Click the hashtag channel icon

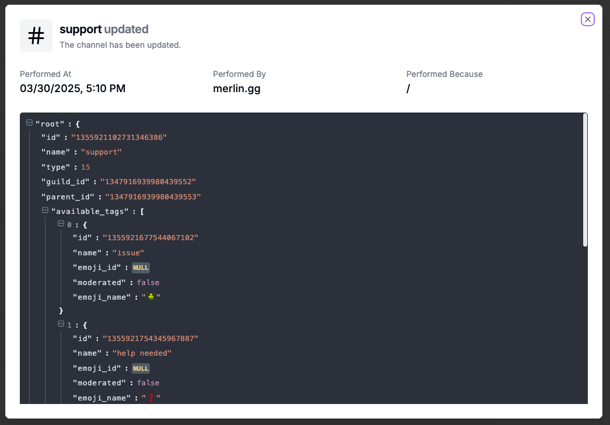tap(36, 36)
